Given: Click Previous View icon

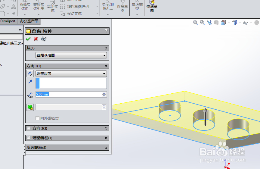Looking at the screenshot, I should [x=209, y=23].
